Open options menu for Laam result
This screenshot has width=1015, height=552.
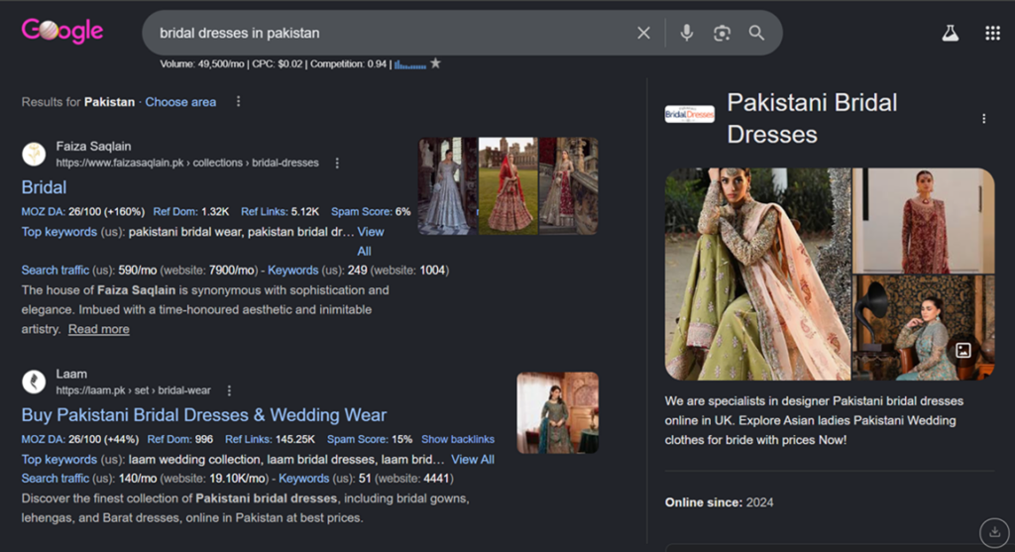[x=229, y=390]
